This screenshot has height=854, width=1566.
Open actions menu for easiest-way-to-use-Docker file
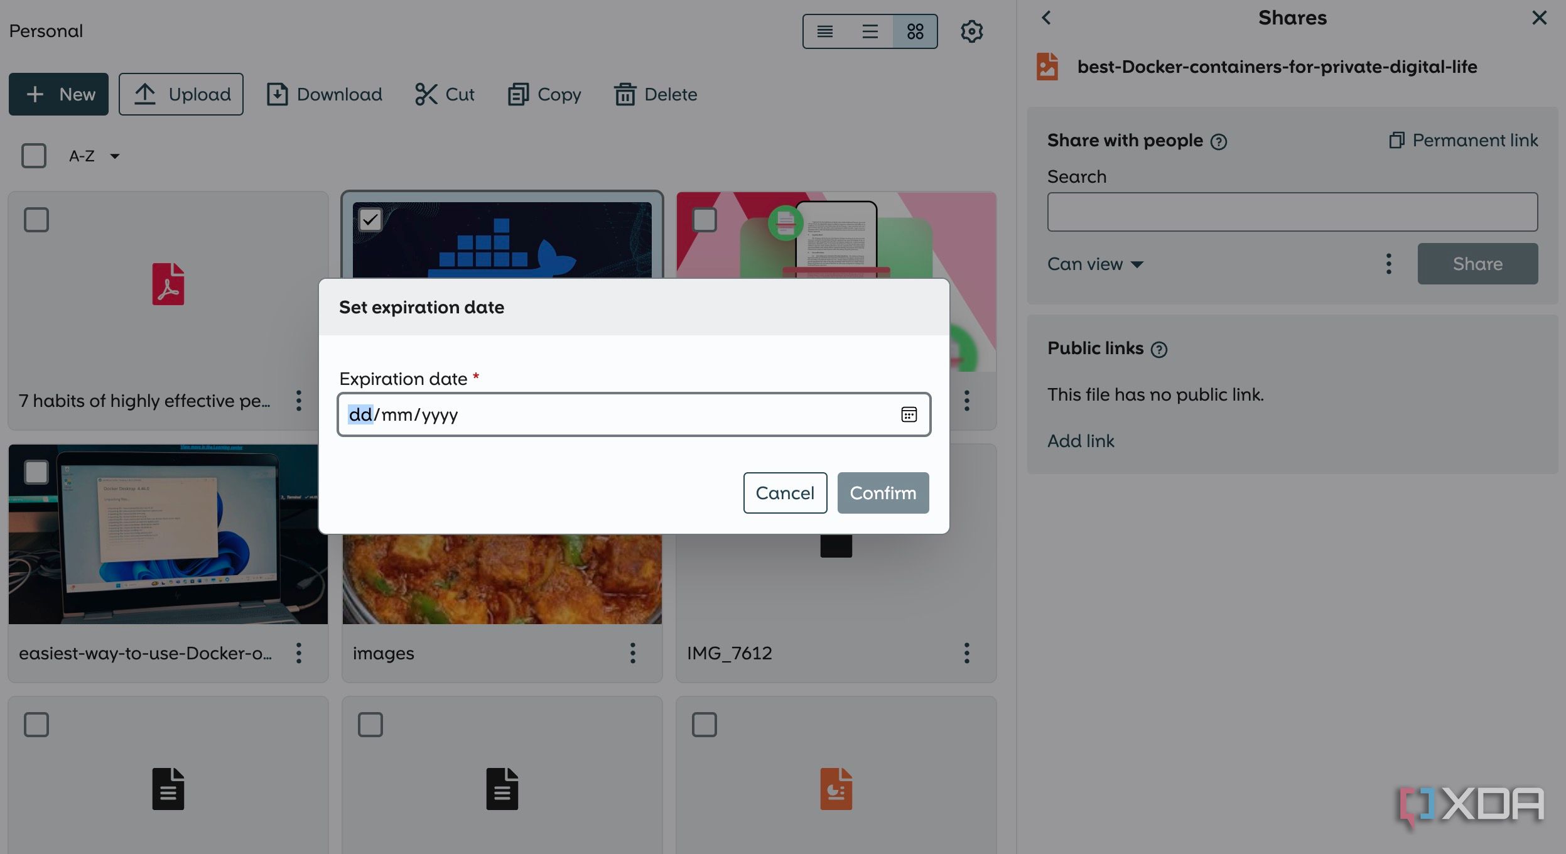(299, 653)
